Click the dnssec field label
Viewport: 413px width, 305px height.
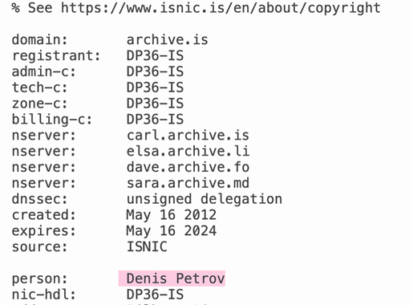click(39, 199)
